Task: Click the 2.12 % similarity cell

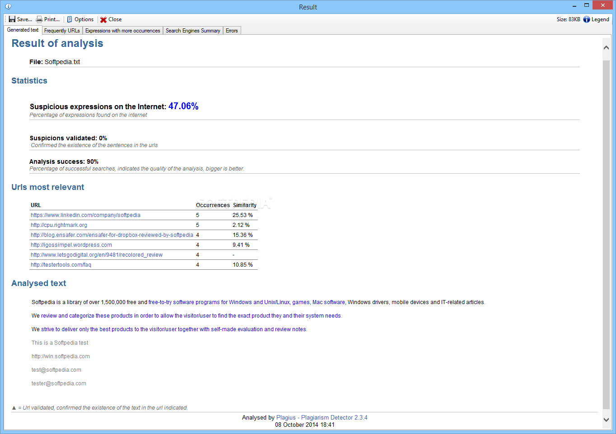Action: tap(241, 225)
